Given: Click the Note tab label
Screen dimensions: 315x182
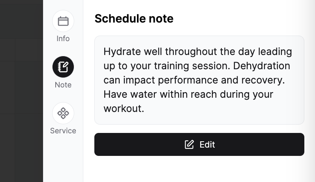Looking at the screenshot, I should pyautogui.click(x=63, y=85).
